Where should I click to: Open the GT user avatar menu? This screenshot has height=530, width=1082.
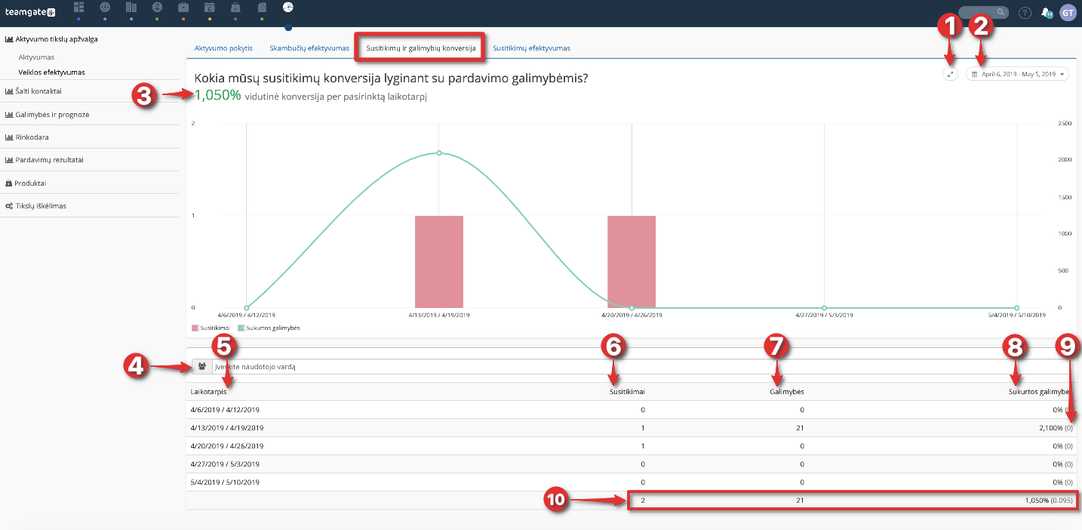pyautogui.click(x=1068, y=12)
